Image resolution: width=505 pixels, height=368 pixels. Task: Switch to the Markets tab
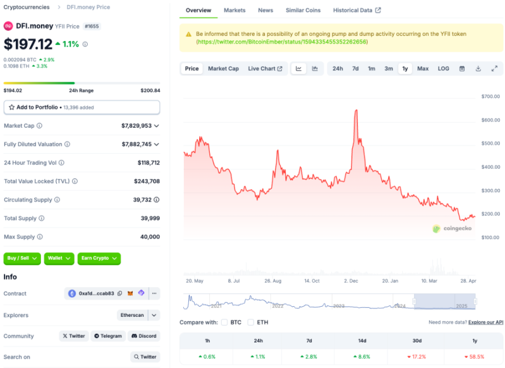click(x=234, y=10)
